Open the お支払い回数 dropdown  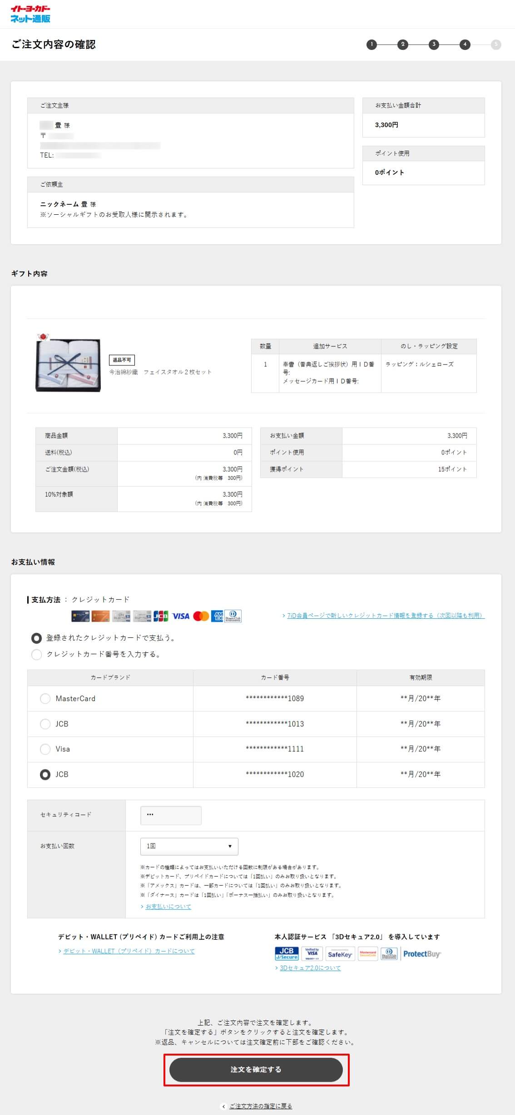(x=189, y=846)
